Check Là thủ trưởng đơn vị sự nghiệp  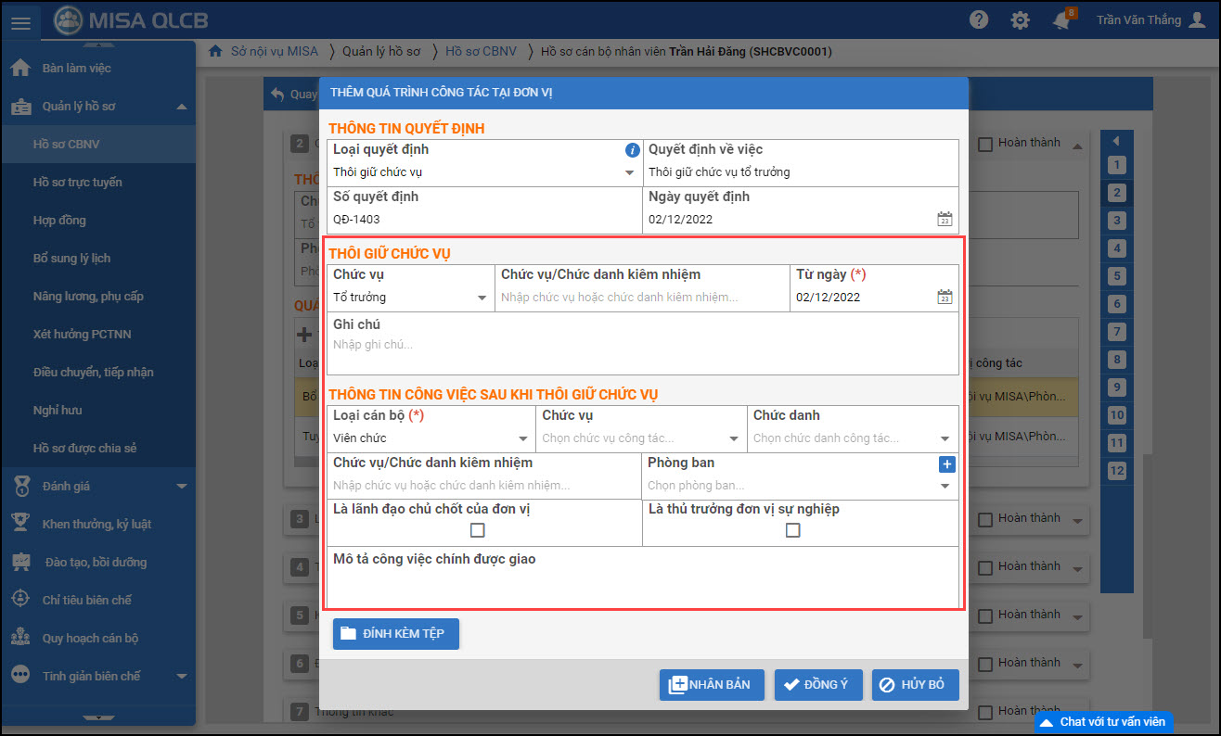coord(792,530)
